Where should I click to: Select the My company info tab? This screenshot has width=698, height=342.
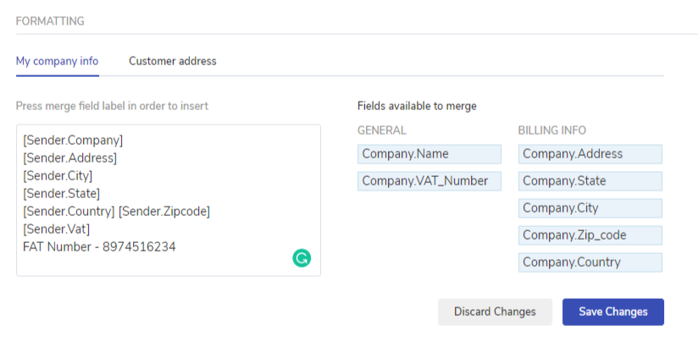[57, 61]
